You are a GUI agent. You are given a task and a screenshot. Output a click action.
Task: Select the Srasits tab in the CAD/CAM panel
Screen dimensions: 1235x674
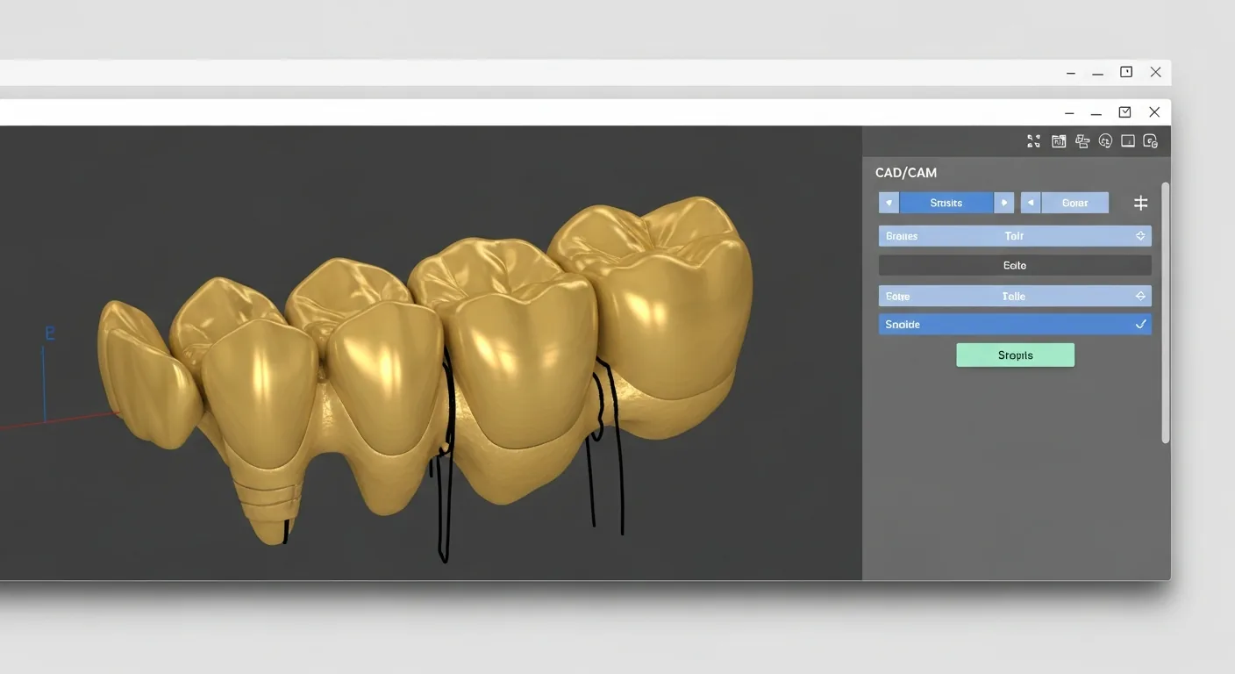tap(946, 203)
